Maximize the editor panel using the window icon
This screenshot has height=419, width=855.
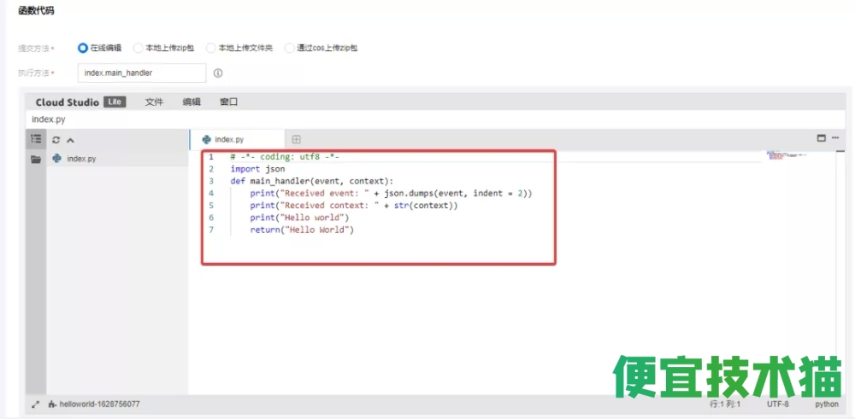tap(822, 138)
